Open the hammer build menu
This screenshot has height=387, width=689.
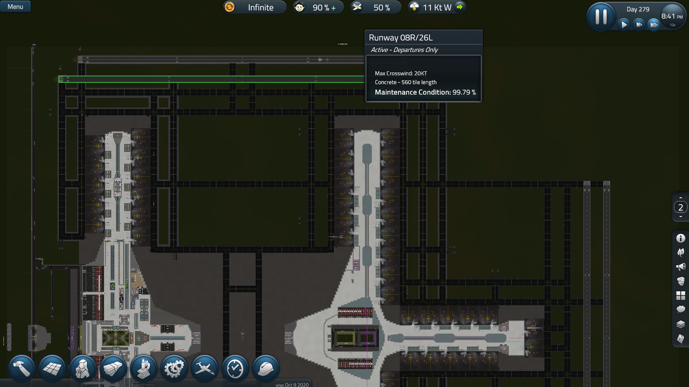pos(21,368)
